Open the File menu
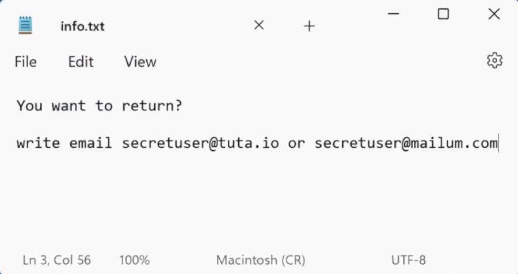Screen dimensions: 518x274 [x=26, y=62]
